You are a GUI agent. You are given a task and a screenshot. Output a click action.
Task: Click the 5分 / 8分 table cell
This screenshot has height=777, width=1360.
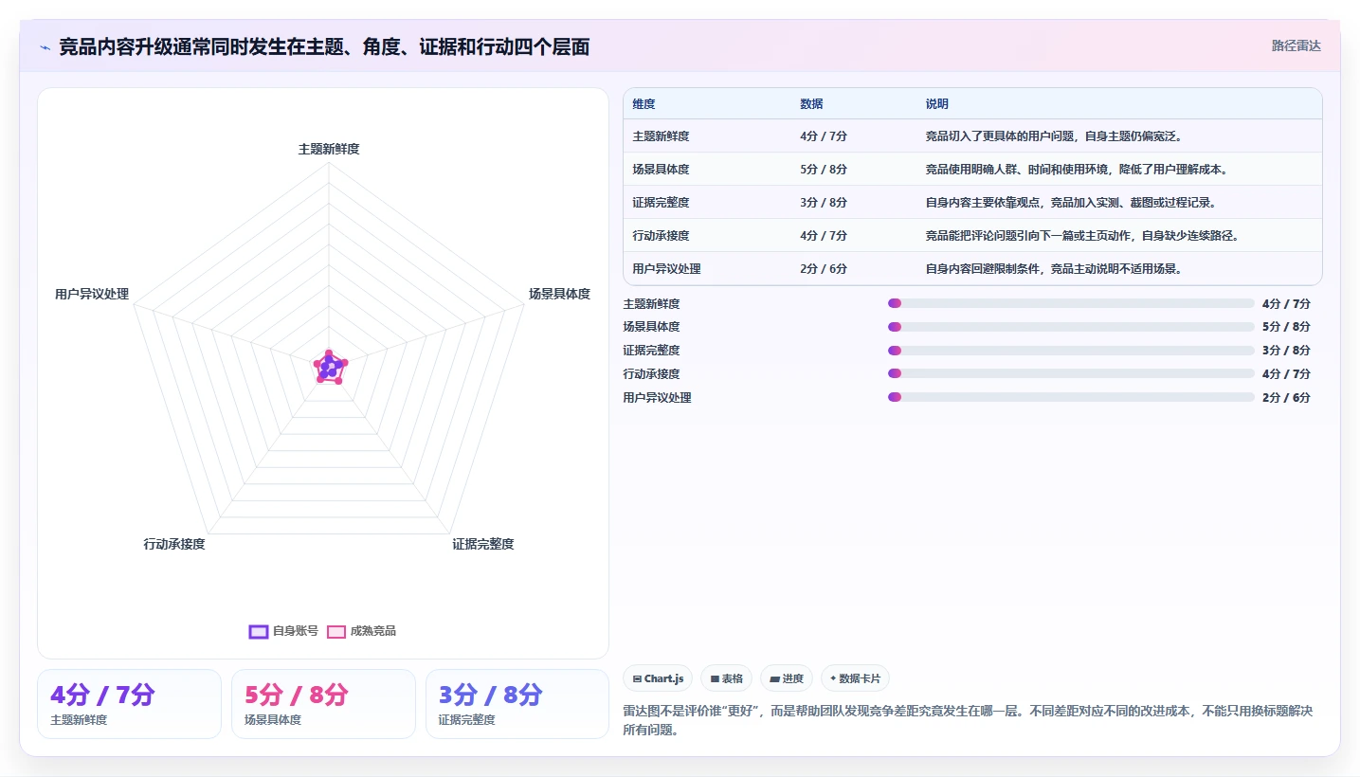[824, 170]
